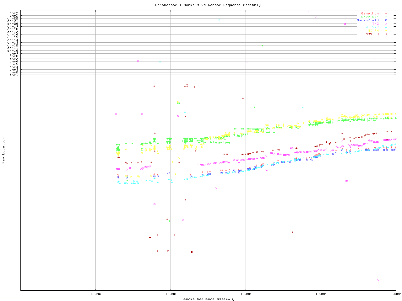Click the GM99 G3 dark red legend marker
The width and height of the screenshot is (402, 301).
pyautogui.click(x=386, y=34)
